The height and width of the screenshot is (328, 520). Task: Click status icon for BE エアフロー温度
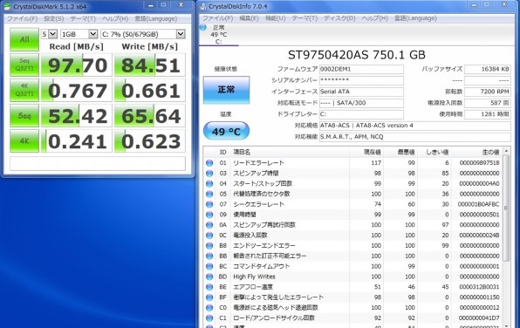point(209,287)
